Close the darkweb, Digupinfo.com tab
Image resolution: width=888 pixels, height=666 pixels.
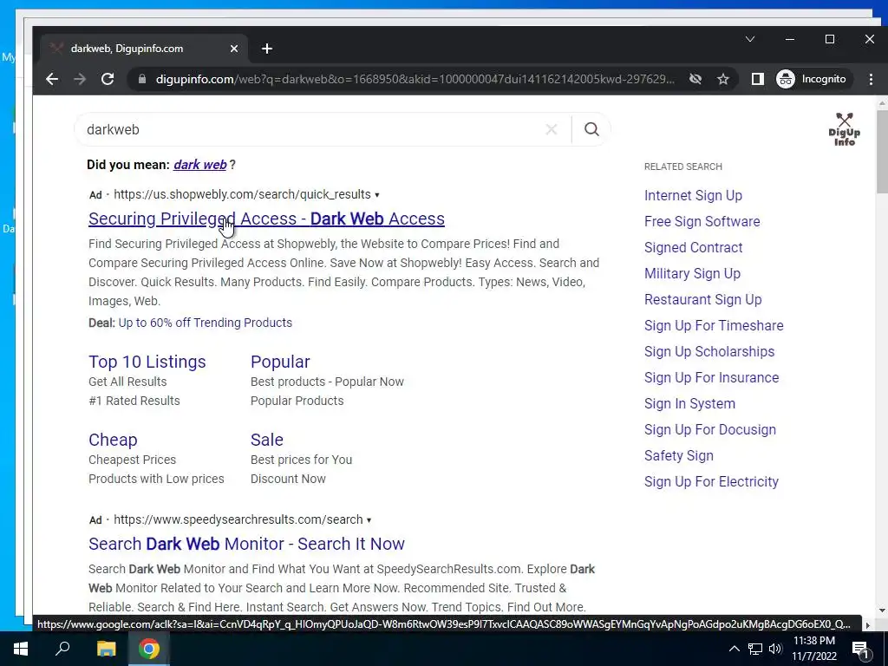click(x=234, y=49)
